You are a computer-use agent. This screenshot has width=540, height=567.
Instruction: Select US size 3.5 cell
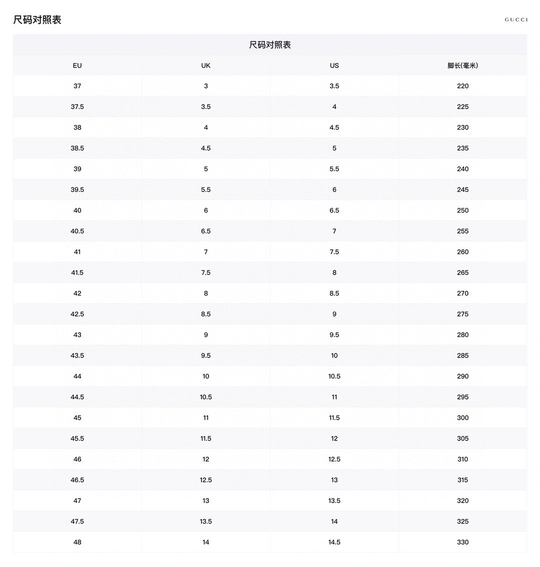334,86
